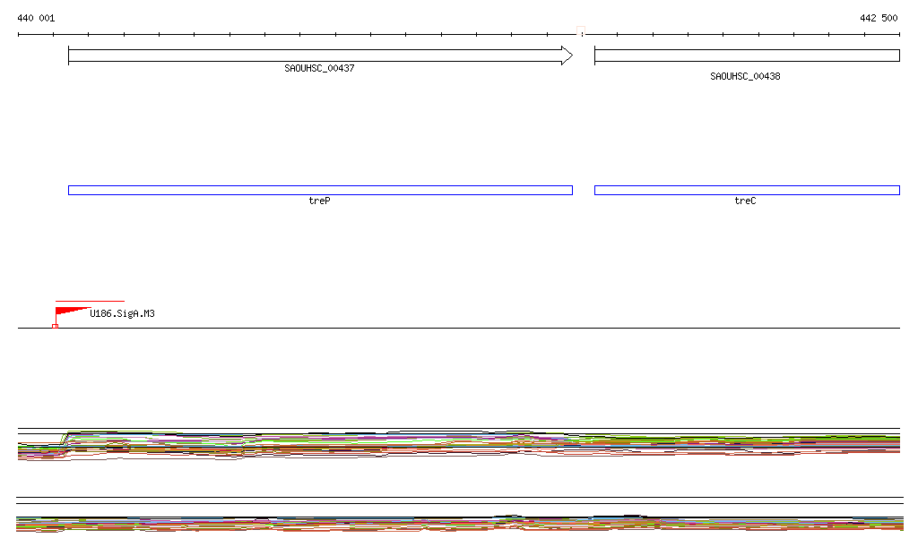Select the SAOUHSC_00438 gene box
This screenshot has height=547, width=918.
[746, 56]
